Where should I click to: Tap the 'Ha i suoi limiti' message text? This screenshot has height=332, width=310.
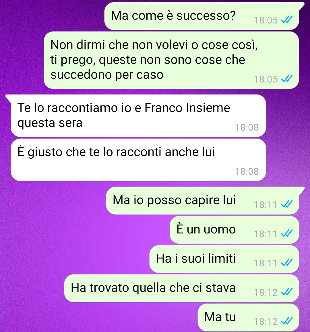196,259
